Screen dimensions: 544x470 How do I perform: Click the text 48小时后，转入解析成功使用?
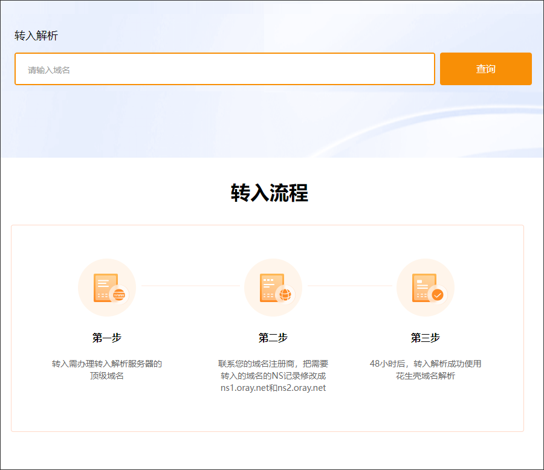(x=426, y=364)
